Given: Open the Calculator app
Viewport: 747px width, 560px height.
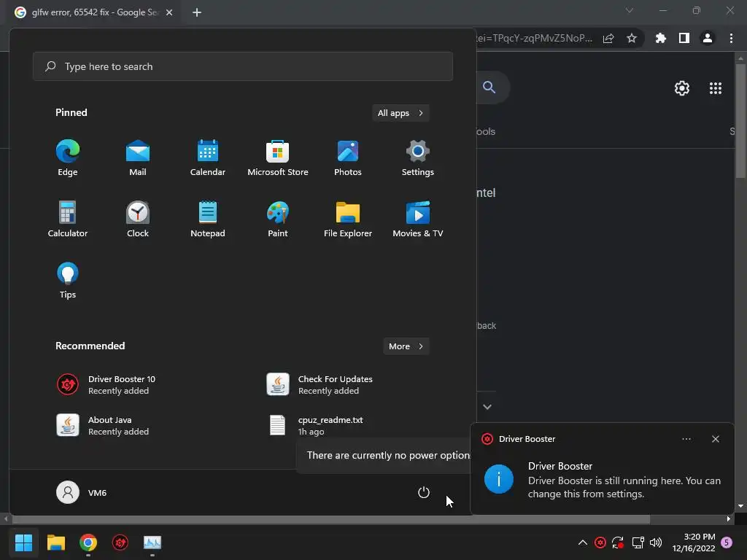Looking at the screenshot, I should point(68,219).
